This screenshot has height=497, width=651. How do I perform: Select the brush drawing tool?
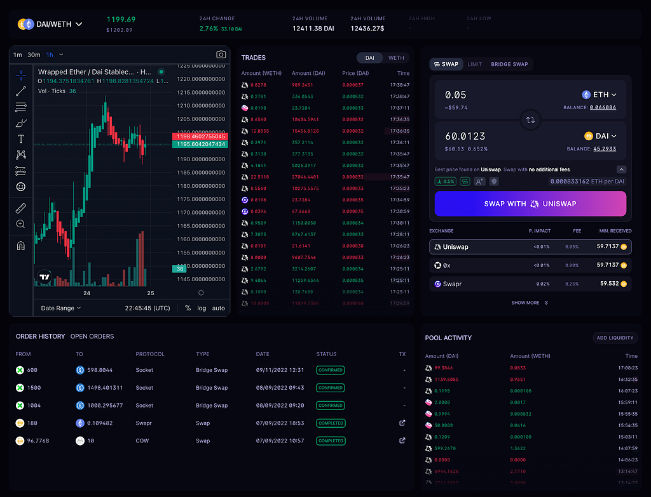(x=21, y=123)
